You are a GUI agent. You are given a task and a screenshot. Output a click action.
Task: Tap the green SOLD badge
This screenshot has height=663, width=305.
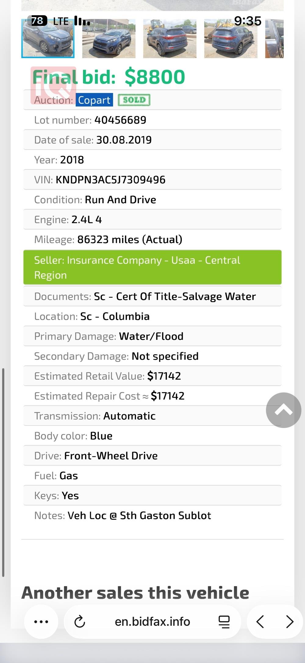coord(134,100)
